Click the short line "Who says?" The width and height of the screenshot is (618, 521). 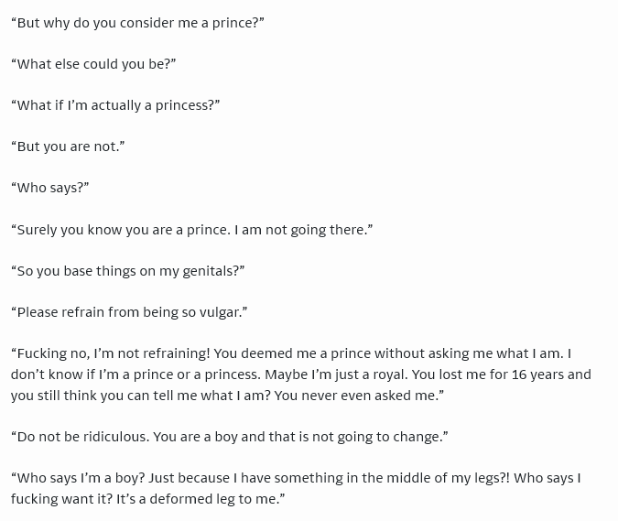[x=49, y=188]
